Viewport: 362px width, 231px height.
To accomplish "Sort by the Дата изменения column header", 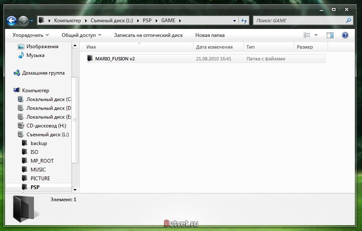I will tap(219, 47).
